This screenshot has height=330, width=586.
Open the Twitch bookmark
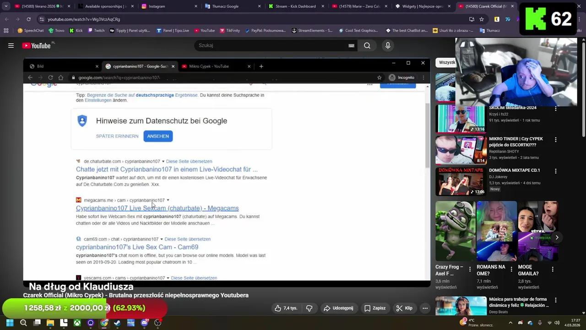tap(96, 31)
